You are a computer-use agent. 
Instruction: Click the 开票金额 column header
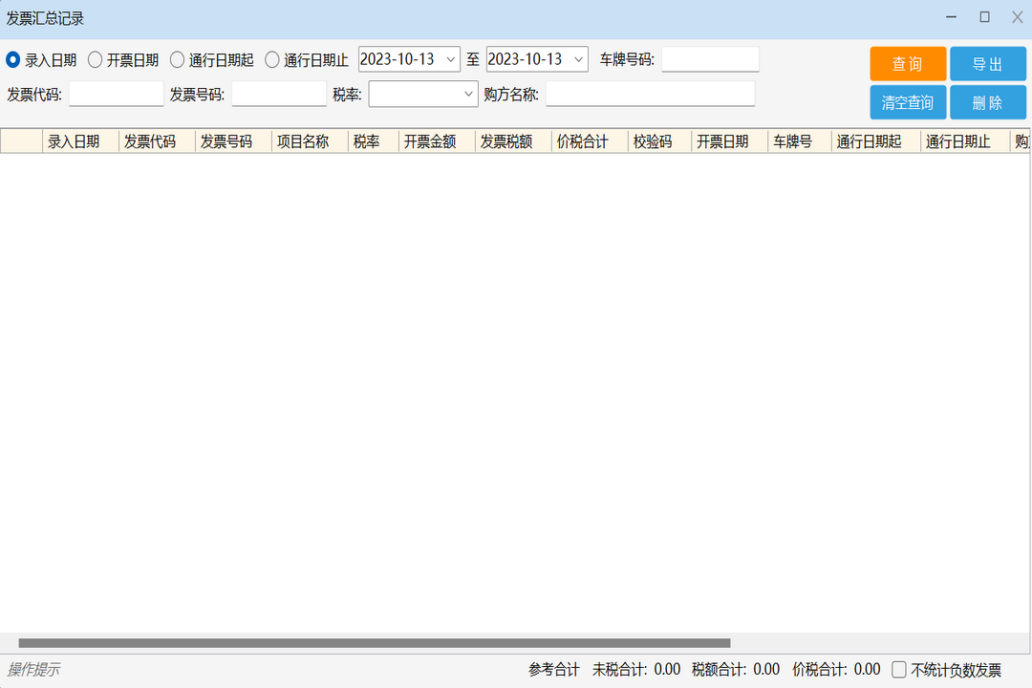point(435,140)
